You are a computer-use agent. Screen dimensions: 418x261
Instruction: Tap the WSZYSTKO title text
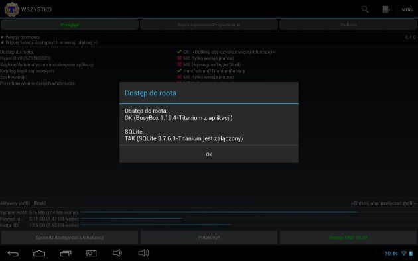(36, 9)
